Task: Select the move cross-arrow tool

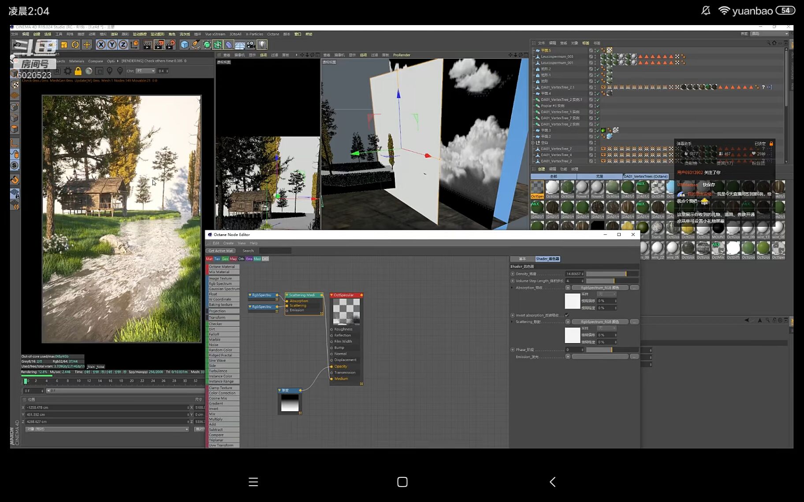Action: pos(87,44)
